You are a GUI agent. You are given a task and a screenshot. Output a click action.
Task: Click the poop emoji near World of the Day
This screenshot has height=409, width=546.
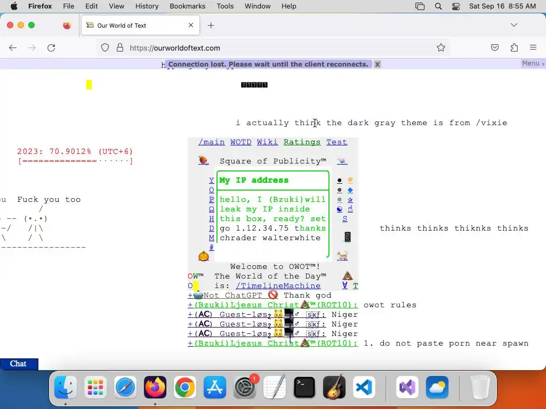pos(348,276)
